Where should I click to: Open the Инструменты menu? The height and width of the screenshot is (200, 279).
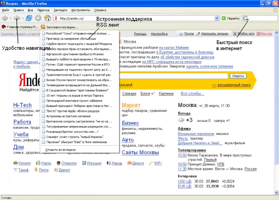[81, 10]
